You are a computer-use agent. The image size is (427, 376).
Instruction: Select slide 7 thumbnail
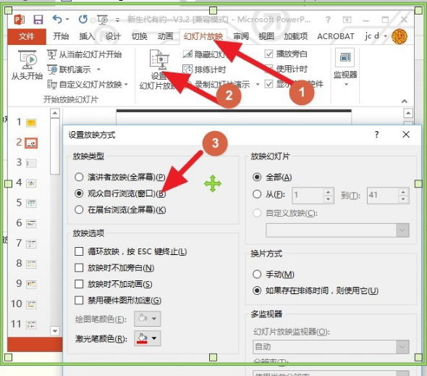click(31, 243)
